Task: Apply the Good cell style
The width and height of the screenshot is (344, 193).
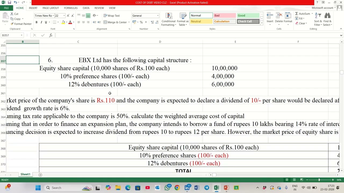Action: pyautogui.click(x=248, y=16)
